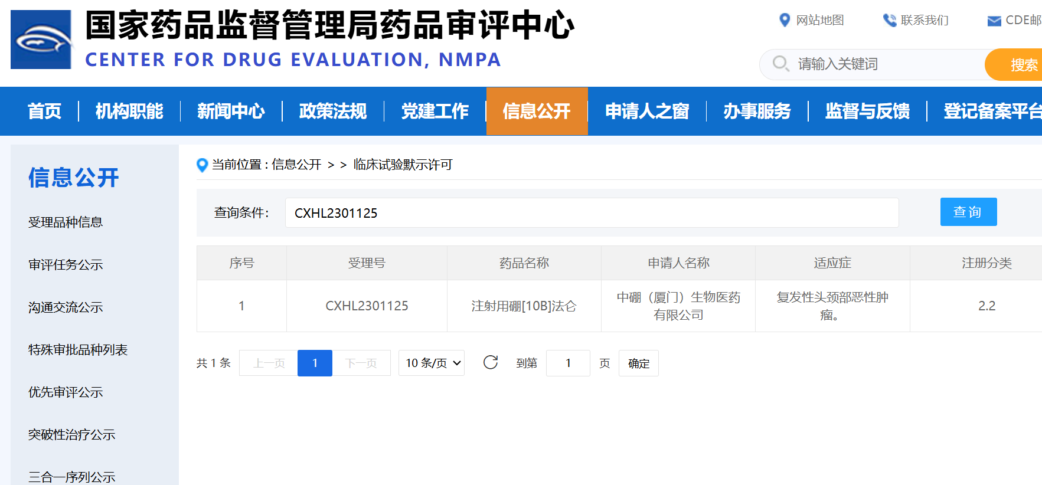Click the breadcrumb location pin icon

click(x=202, y=165)
